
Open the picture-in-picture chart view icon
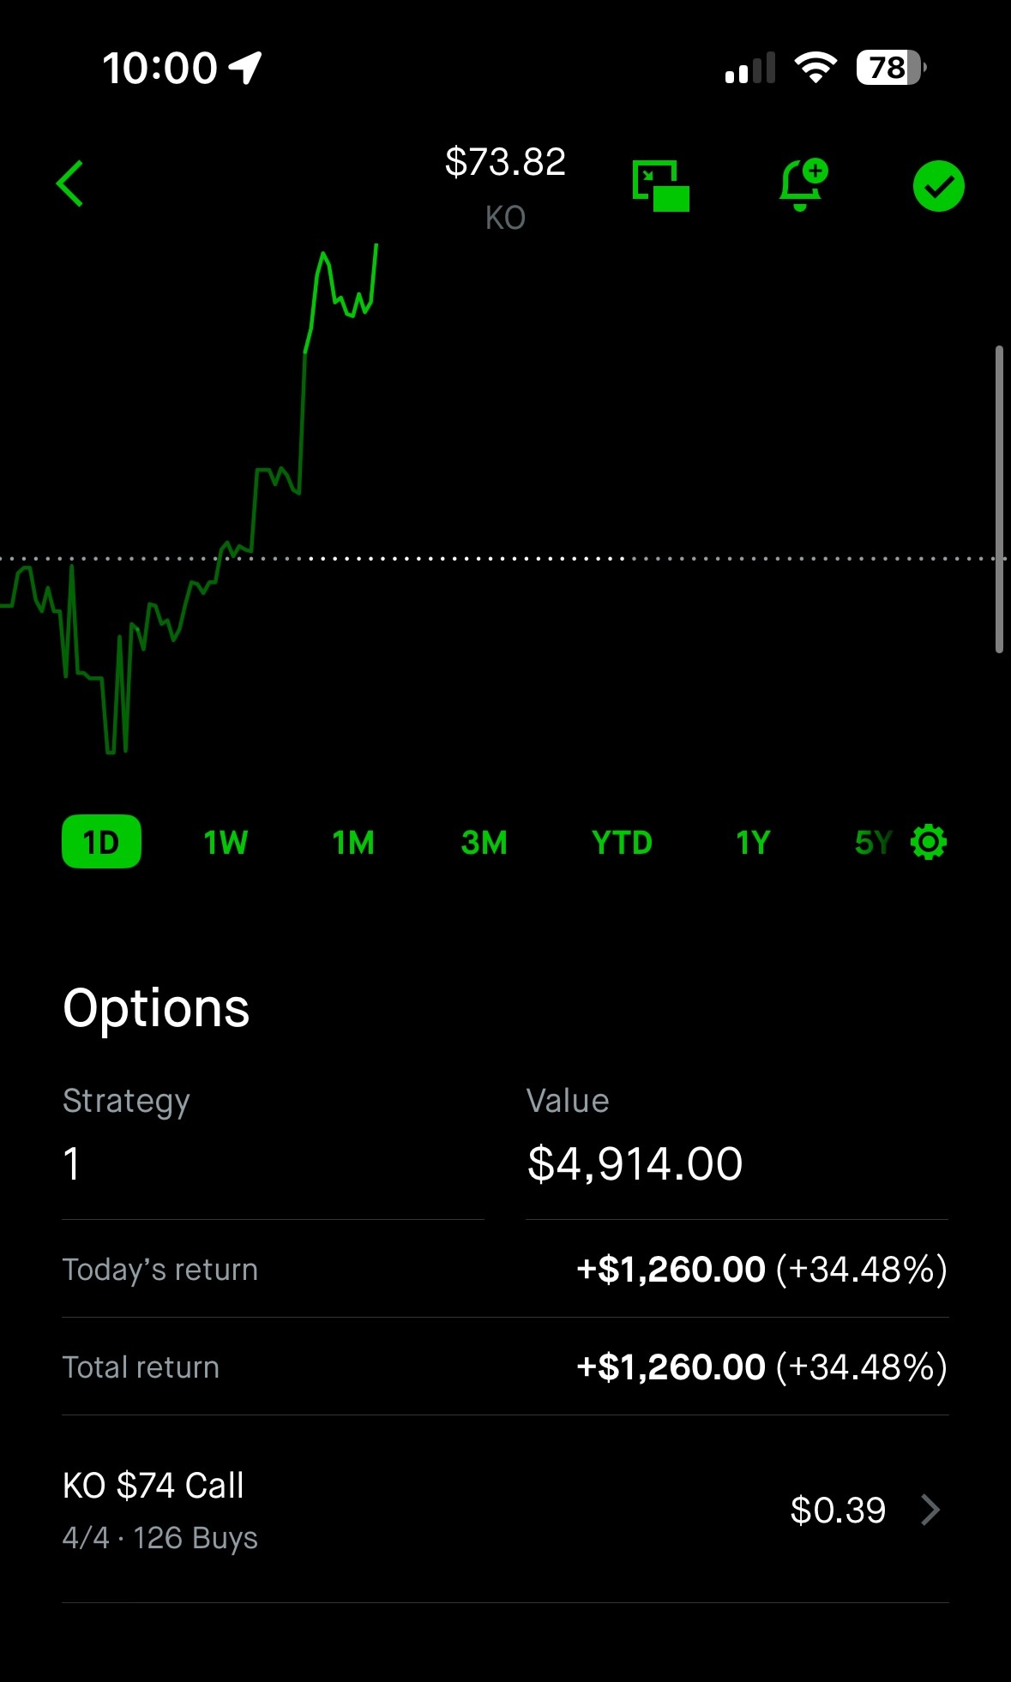coord(660,185)
